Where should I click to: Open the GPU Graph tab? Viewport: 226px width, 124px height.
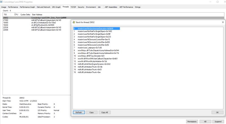(56, 7)
